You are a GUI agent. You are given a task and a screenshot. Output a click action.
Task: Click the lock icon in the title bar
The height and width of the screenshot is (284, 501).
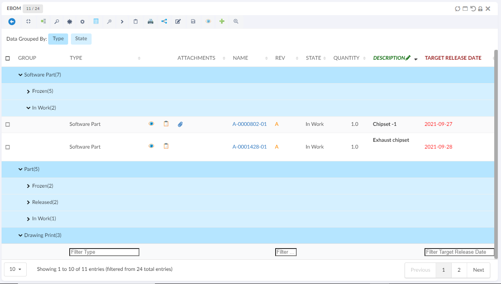tap(480, 8)
